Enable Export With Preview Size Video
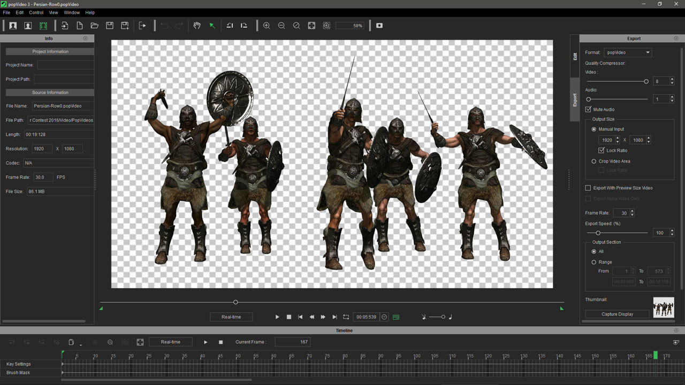 pyautogui.click(x=588, y=188)
